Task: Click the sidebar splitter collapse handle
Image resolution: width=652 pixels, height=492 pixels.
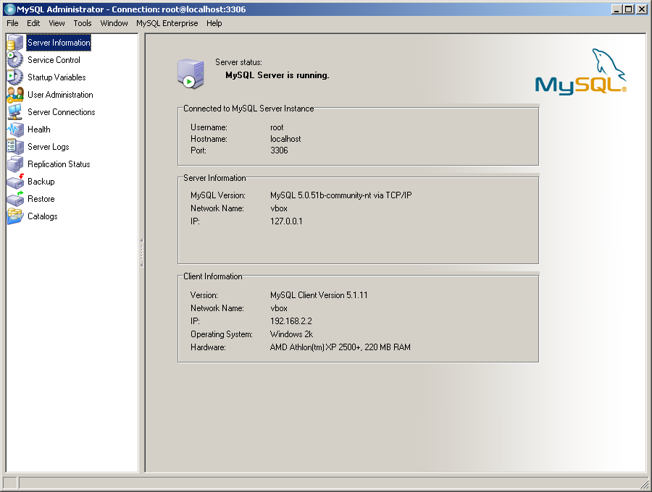Action: coord(141,253)
